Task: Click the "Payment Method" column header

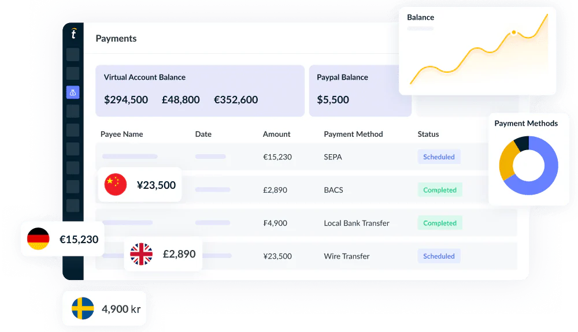Action: coord(353,135)
